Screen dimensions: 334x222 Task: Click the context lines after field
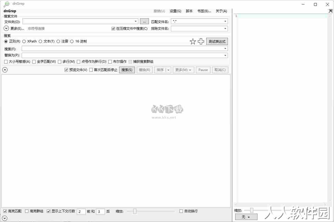pyautogui.click(x=100, y=211)
